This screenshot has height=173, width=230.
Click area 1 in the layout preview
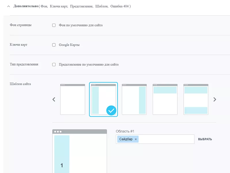coord(62,154)
